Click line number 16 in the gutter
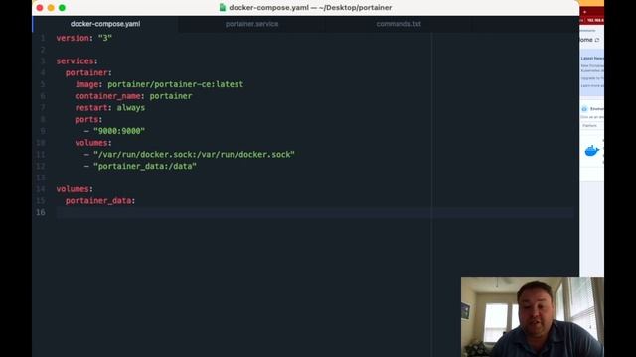This screenshot has height=357, width=636. pos(41,213)
